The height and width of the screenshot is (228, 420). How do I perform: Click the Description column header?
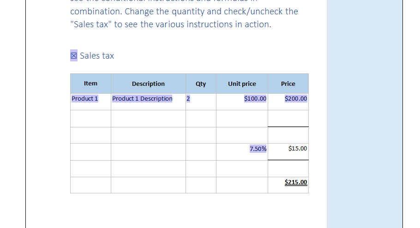(149, 84)
